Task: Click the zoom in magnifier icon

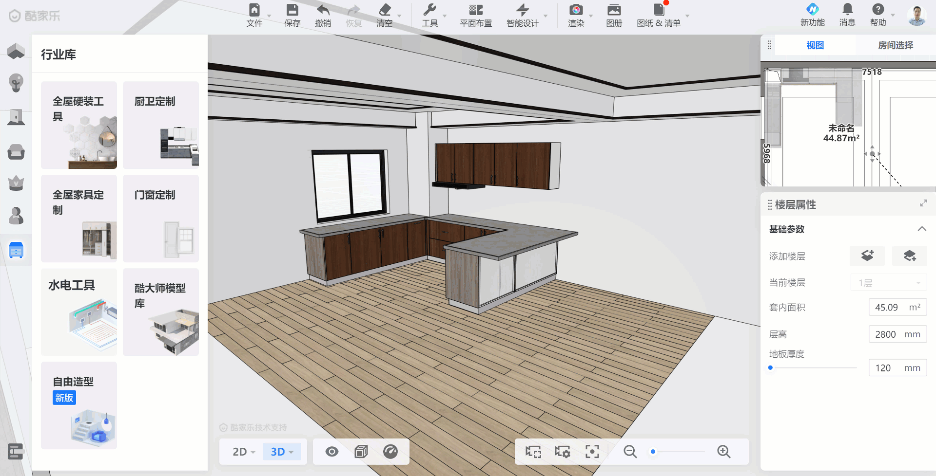Action: (x=723, y=452)
